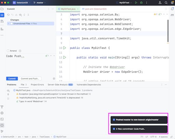Open Problems panel options menu
The image size is (175, 139).
pyautogui.click(x=162, y=85)
